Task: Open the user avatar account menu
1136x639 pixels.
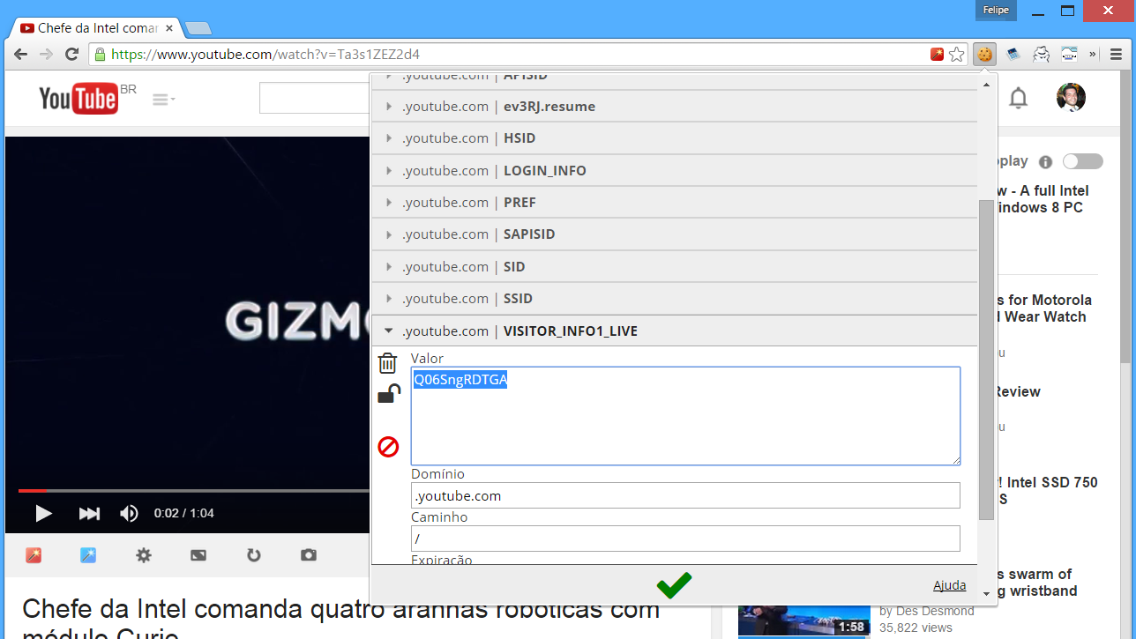Action: pos(1071,98)
